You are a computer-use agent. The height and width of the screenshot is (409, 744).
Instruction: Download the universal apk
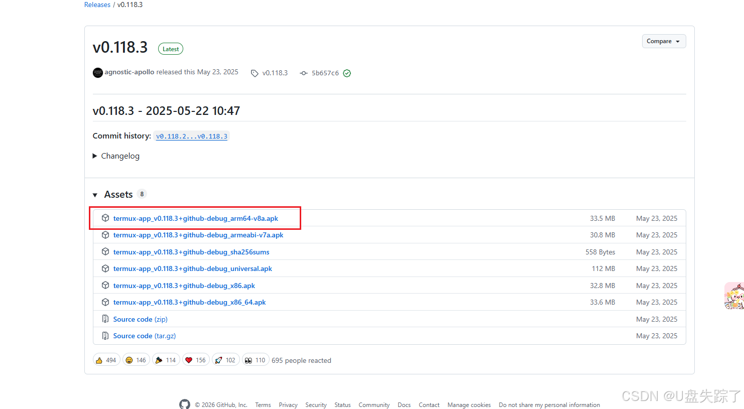click(193, 268)
